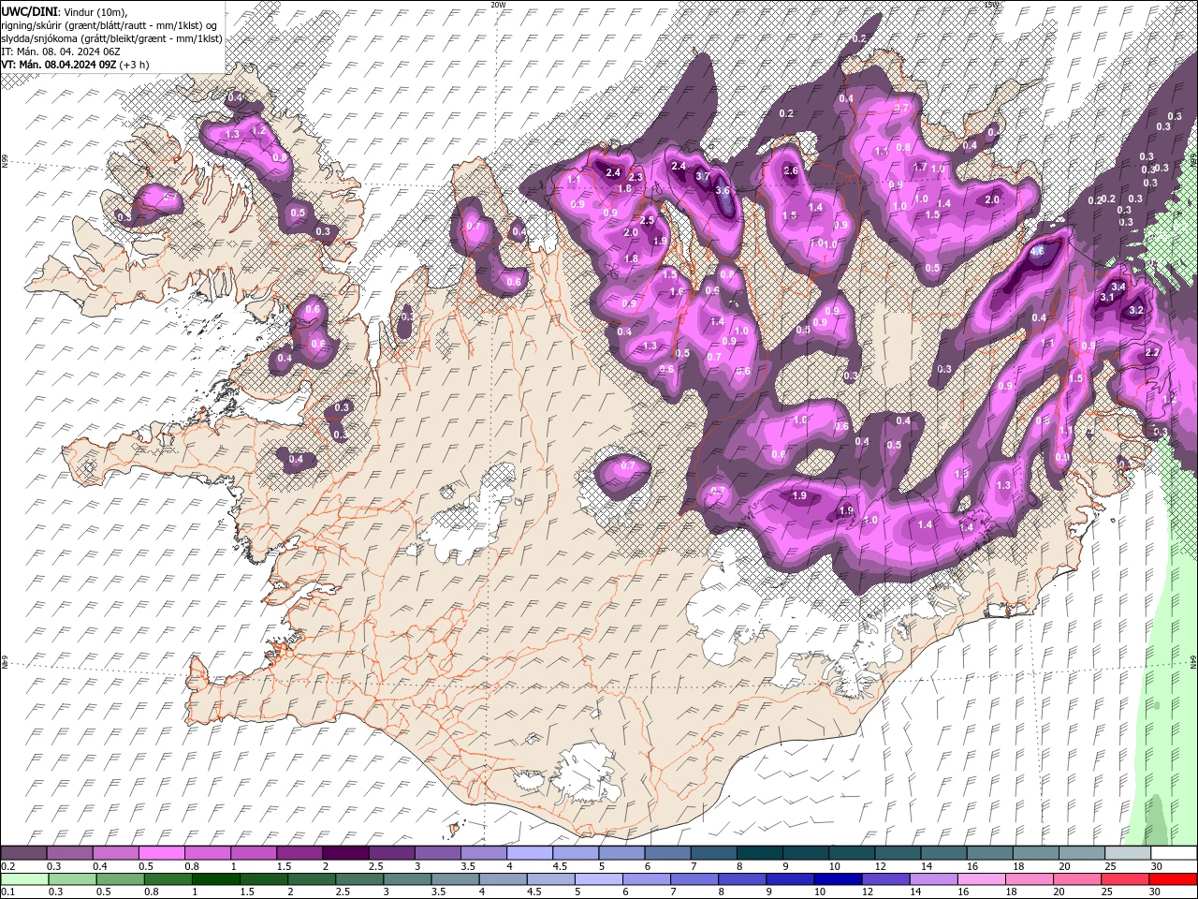Click the 3.4 snowfall value in the east
This screenshot has height=899, width=1198.
(x=1118, y=287)
